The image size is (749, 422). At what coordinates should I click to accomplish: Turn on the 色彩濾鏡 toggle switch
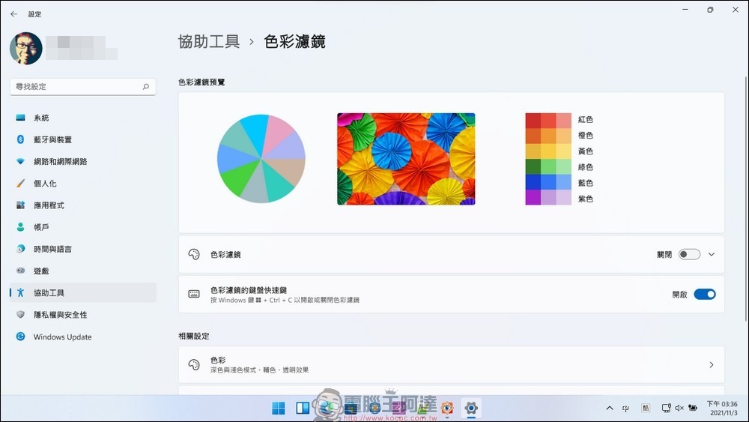click(x=689, y=255)
